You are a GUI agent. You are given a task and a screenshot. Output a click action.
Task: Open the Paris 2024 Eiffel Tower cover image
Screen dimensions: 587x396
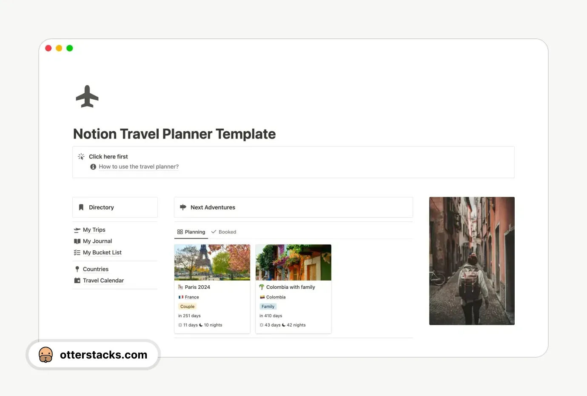tap(212, 262)
